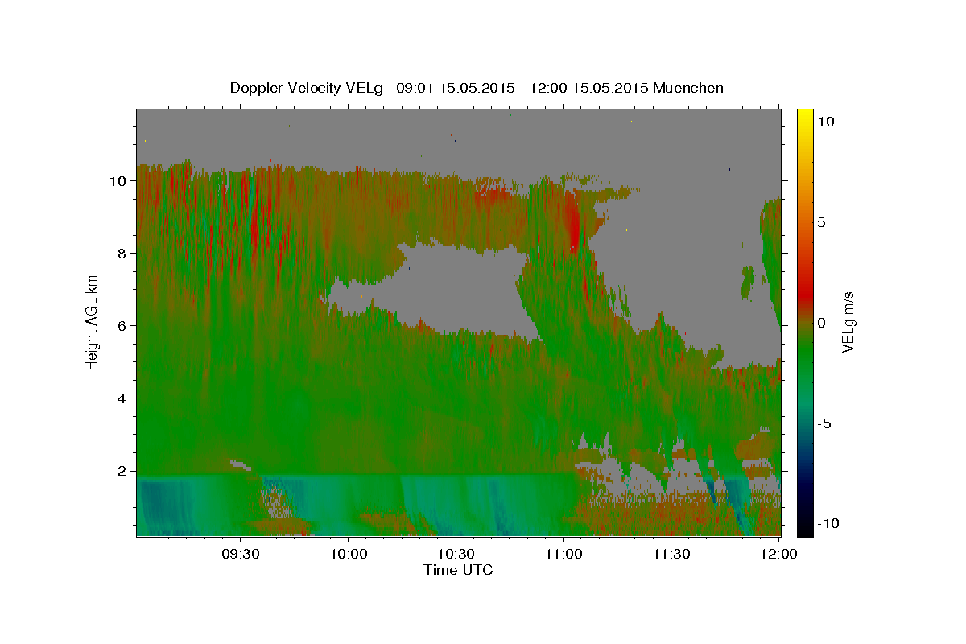Click the colorbar tick label 5
The width and height of the screenshot is (966, 644).
tap(822, 222)
